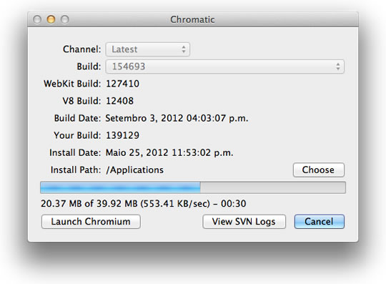Click the download progress bar
The image size is (386, 284).
click(x=193, y=187)
